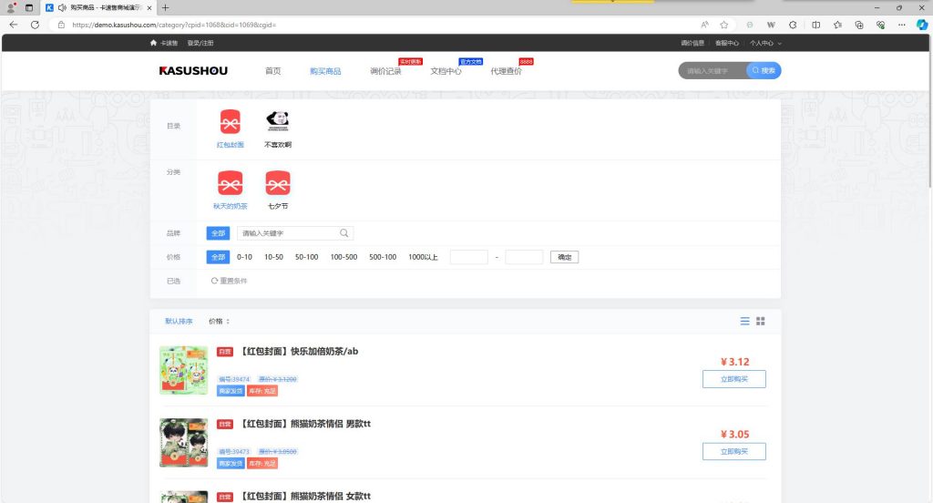
Task: Go to 首页 nav item
Action: [273, 71]
